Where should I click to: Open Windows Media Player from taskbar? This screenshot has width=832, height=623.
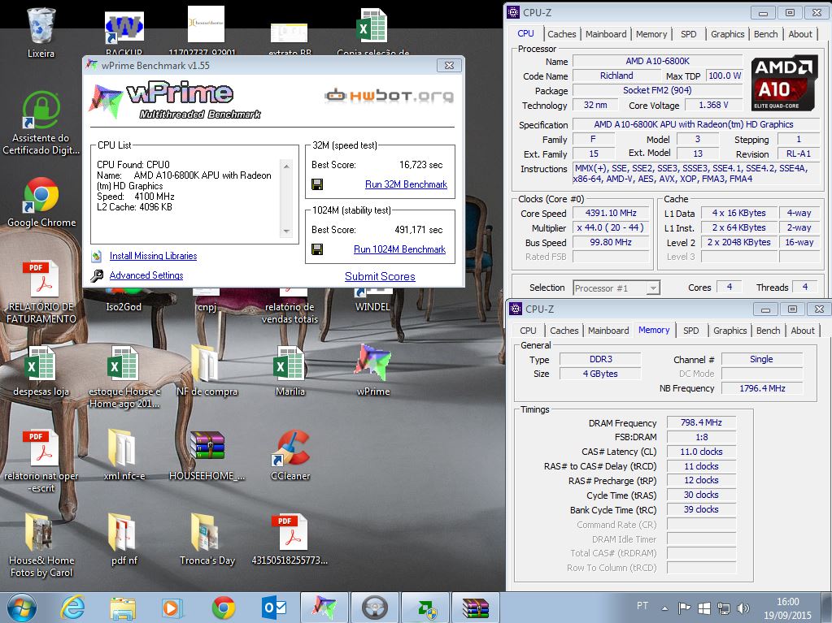tap(173, 608)
